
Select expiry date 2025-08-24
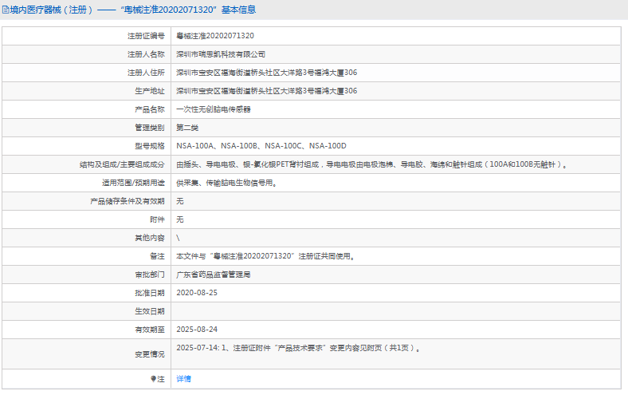click(x=197, y=330)
